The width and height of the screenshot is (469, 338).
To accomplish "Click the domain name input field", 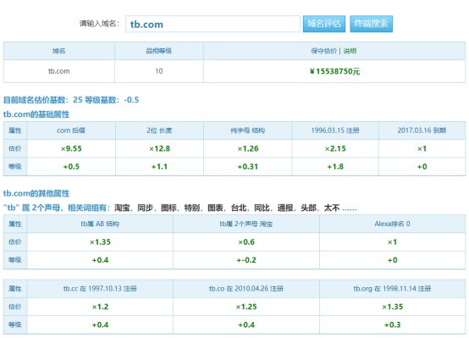I will pyautogui.click(x=212, y=24).
